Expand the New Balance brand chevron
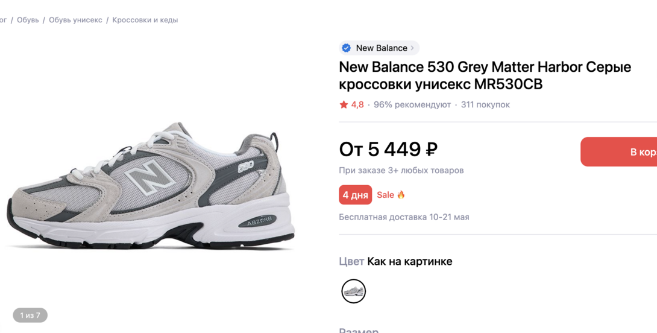657x333 pixels. 412,48
